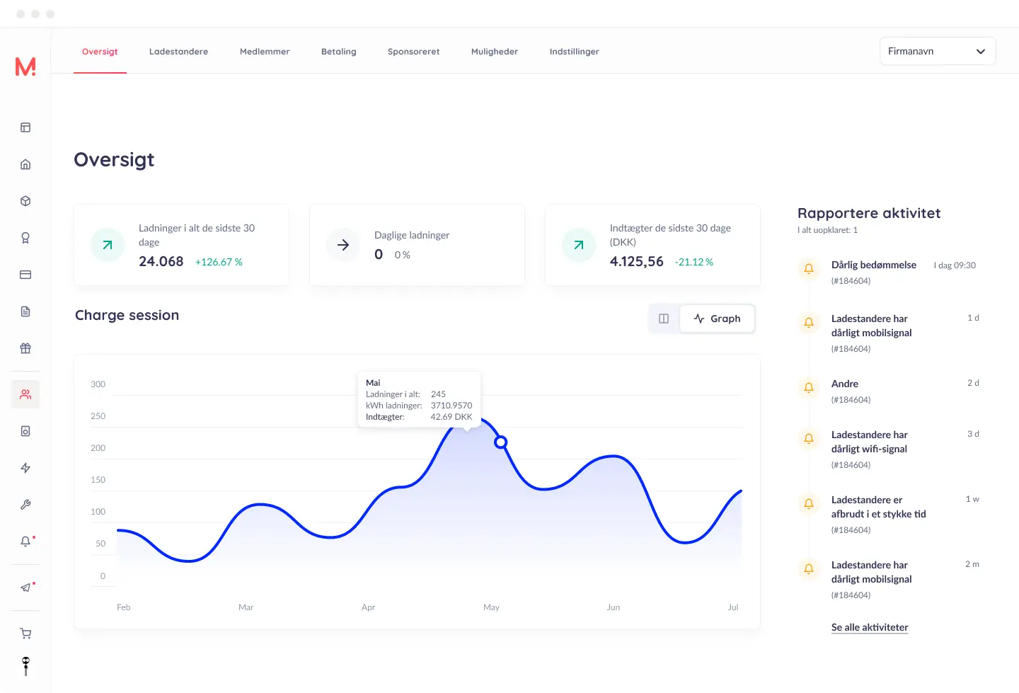
Task: Click the mascot figure icon at sidebar bottom
Action: (x=25, y=666)
